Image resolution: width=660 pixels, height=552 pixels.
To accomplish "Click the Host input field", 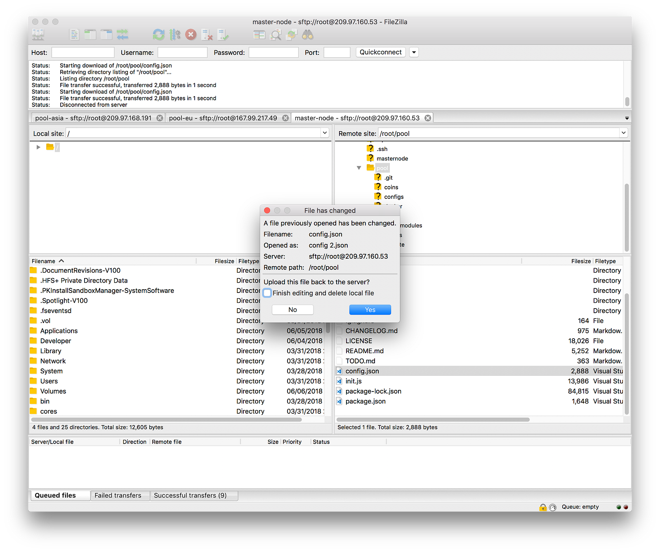I will (x=83, y=52).
